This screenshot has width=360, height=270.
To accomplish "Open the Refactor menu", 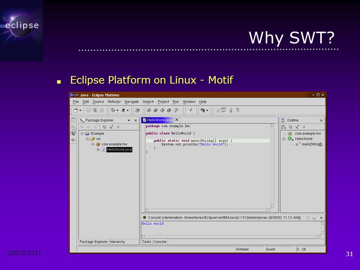I will pyautogui.click(x=114, y=102).
